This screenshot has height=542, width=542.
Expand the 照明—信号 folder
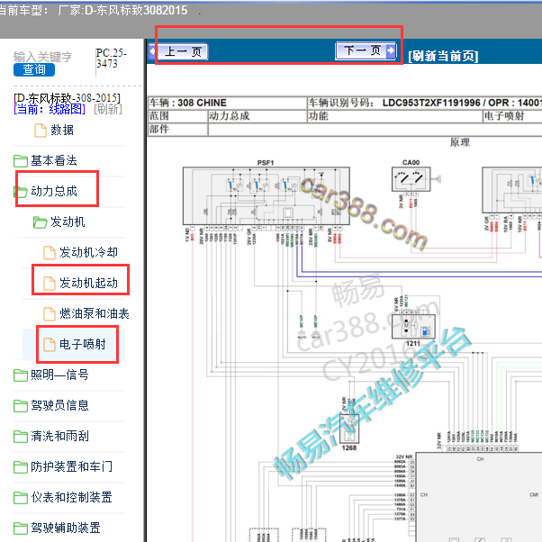click(x=59, y=375)
